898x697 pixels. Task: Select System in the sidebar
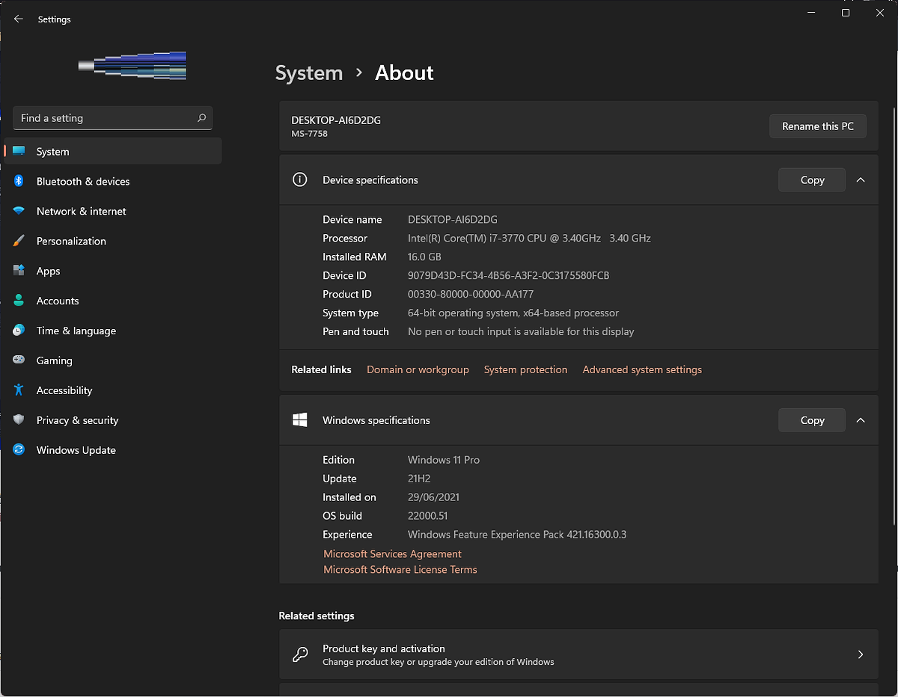[x=113, y=152]
